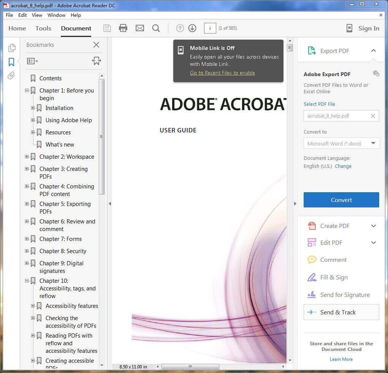Collapse the Chapter 1 bookmark tree
The width and height of the screenshot is (388, 373).
tap(27, 91)
